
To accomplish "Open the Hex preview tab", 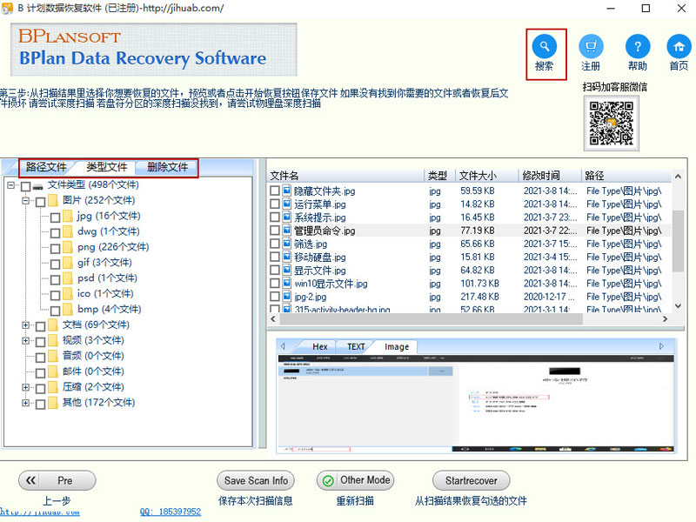I will [x=320, y=346].
